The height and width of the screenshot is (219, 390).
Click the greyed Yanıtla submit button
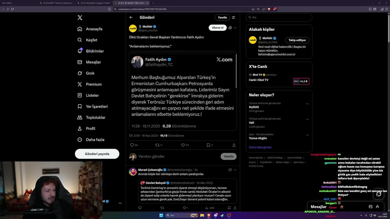[x=229, y=156]
